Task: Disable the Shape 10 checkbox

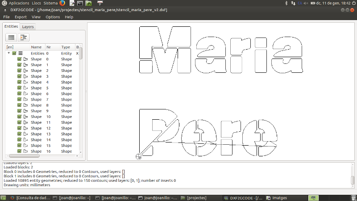Action: point(19,117)
